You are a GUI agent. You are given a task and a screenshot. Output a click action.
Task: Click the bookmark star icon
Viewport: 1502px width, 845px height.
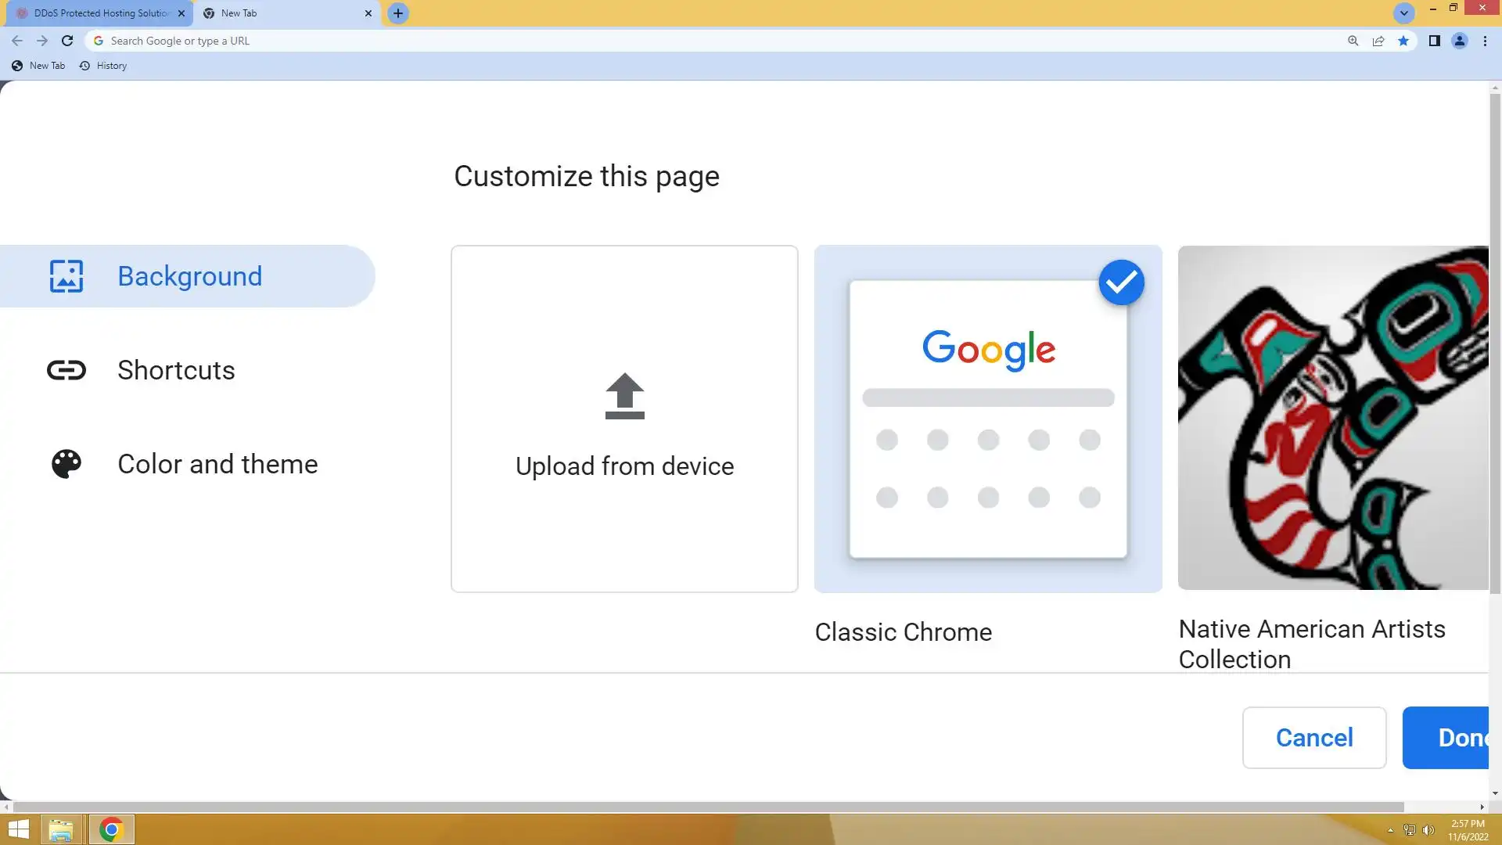tap(1403, 41)
